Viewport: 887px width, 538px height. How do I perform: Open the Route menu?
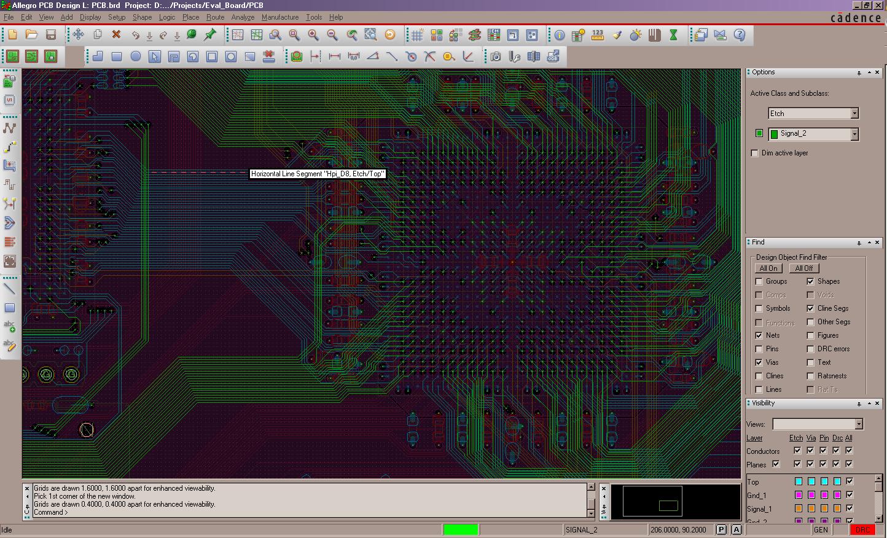(x=215, y=17)
